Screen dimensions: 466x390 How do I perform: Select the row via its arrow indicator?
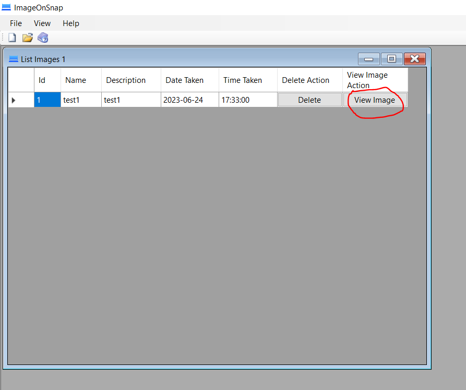click(x=14, y=100)
